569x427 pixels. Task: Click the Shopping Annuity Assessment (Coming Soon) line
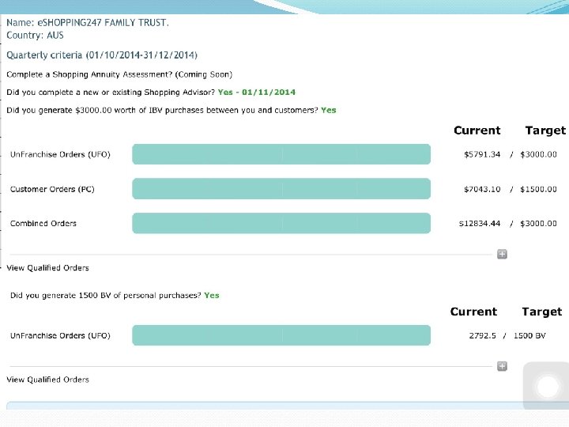pos(120,74)
